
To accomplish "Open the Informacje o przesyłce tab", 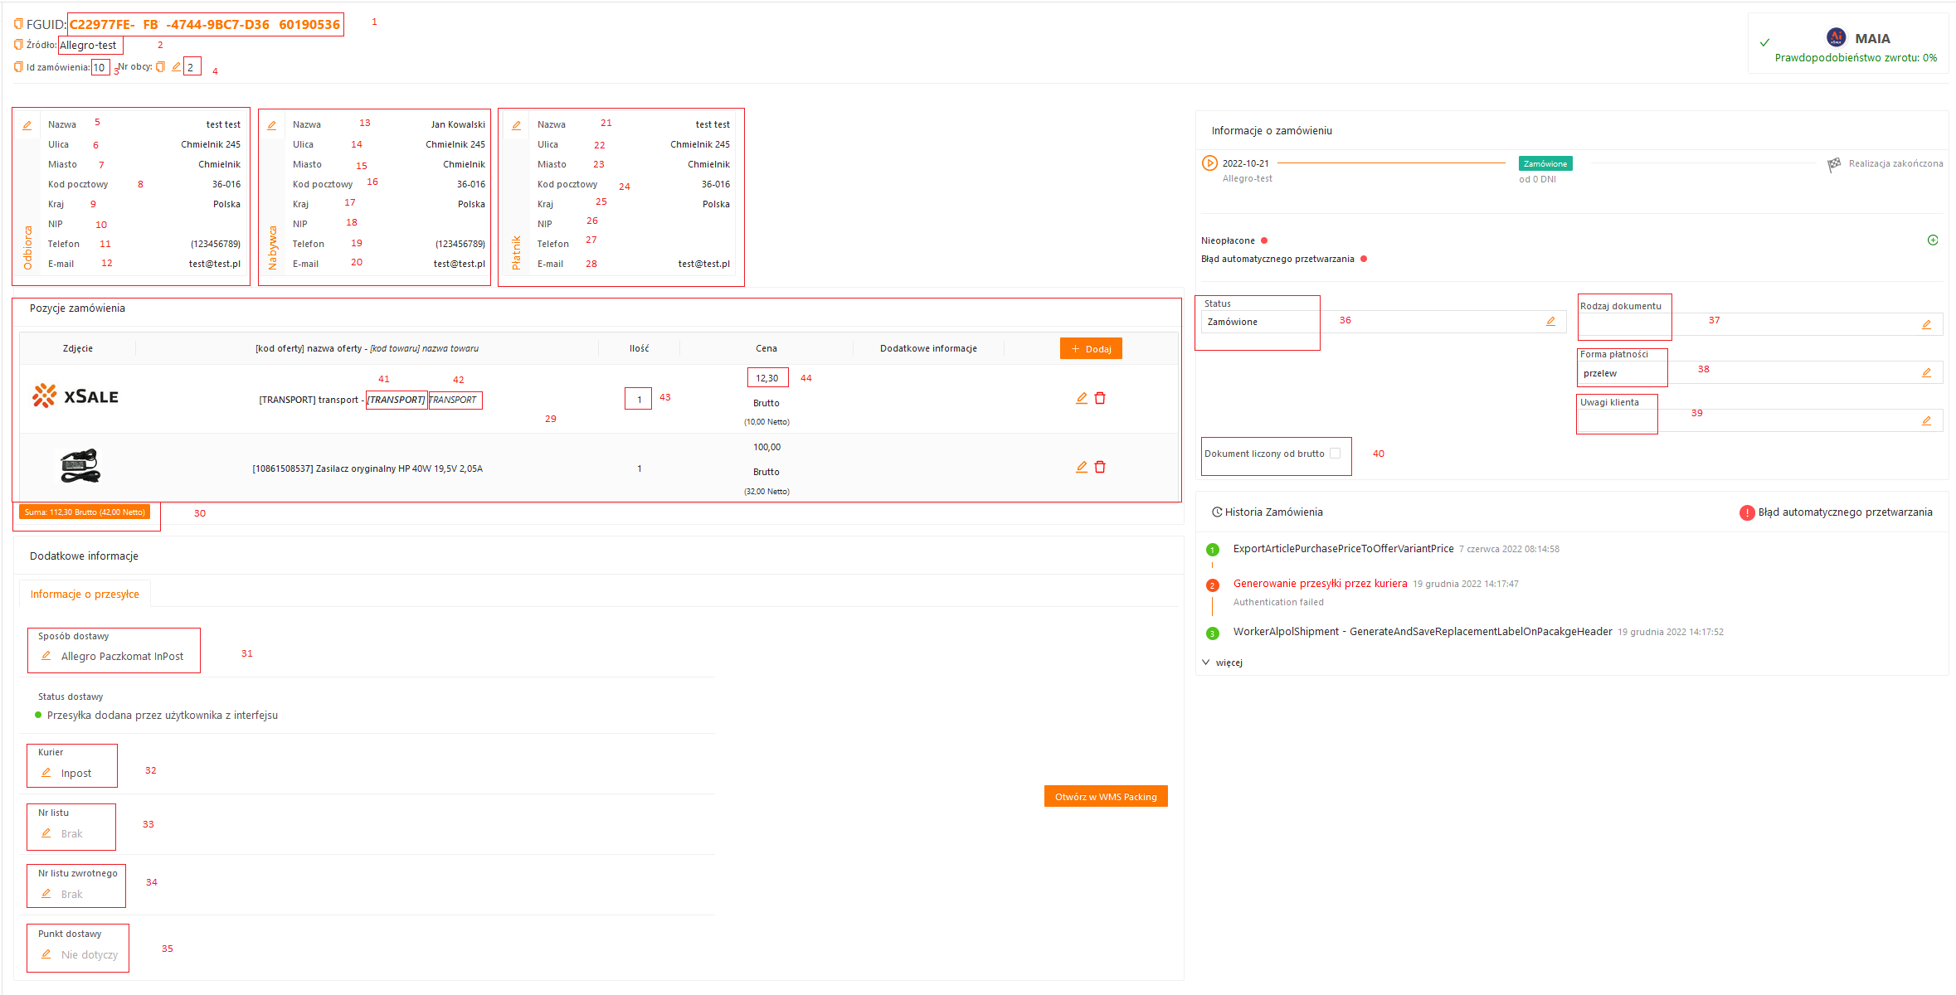I will coord(85,595).
